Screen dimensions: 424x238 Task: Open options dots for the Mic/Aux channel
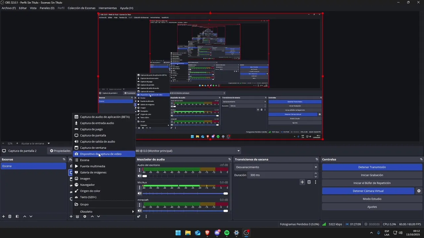pos(139,187)
